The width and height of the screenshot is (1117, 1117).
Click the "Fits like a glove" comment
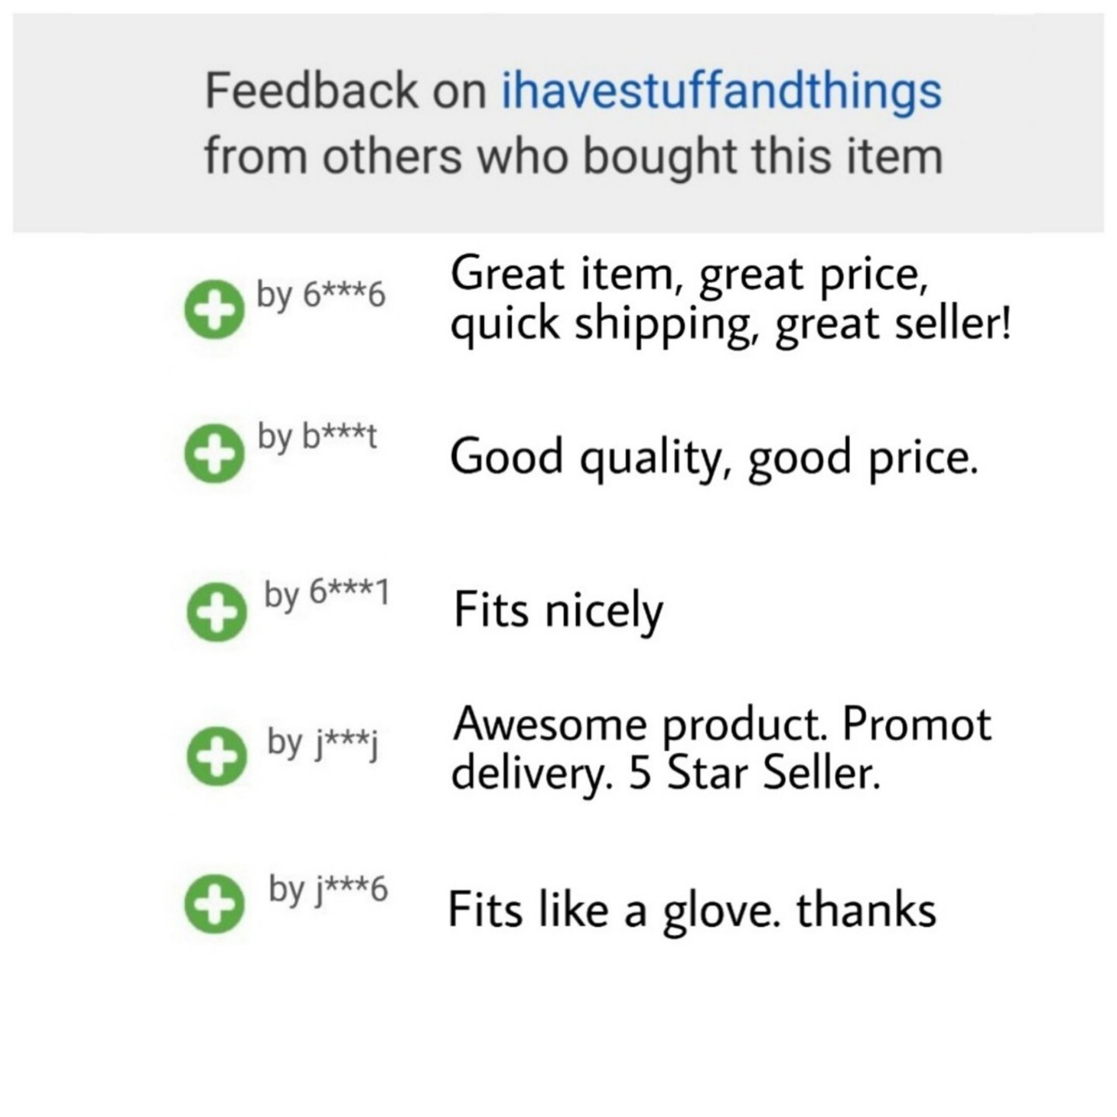[692, 911]
